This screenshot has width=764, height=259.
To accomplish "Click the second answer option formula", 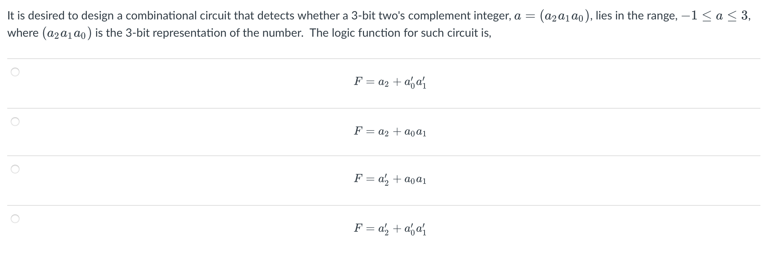I will pyautogui.click(x=391, y=131).
